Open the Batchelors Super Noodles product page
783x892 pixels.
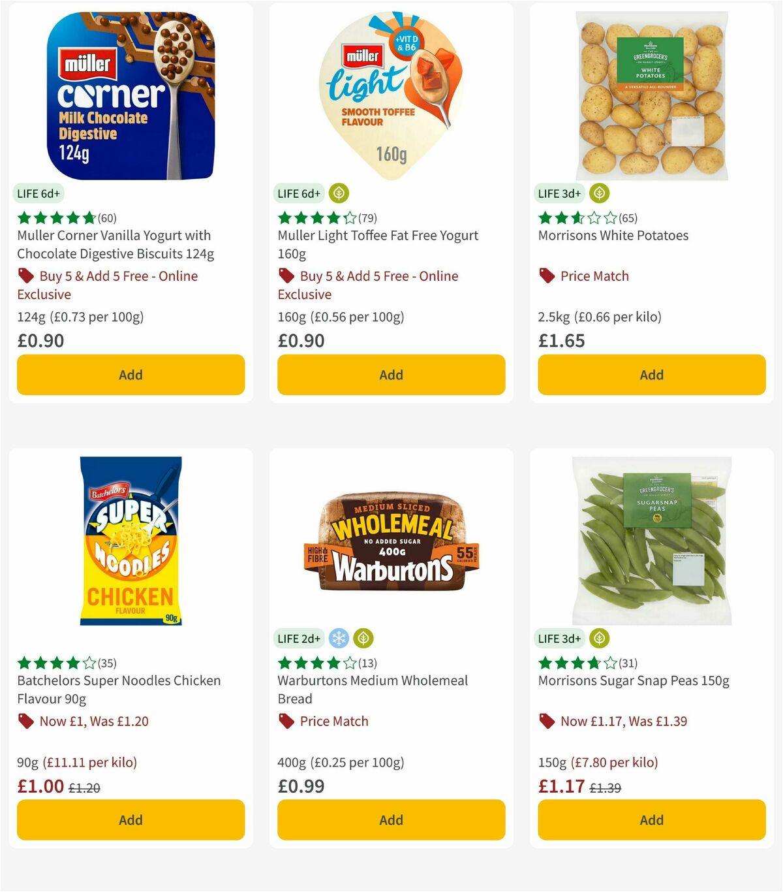118,690
